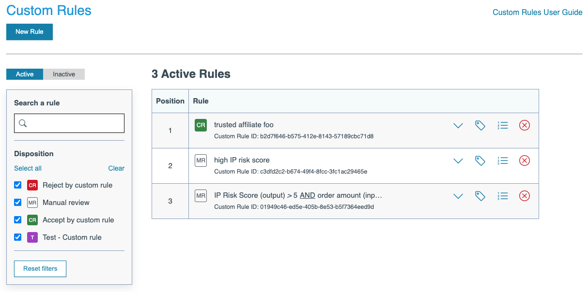This screenshot has width=588, height=292.
Task: Uncheck Test - Custom rule filter
Action: [x=18, y=237]
